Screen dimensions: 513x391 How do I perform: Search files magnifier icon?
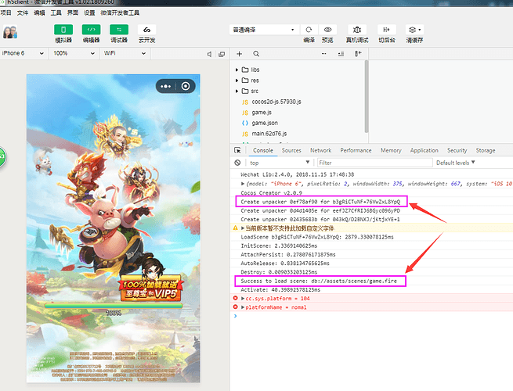pyautogui.click(x=256, y=54)
